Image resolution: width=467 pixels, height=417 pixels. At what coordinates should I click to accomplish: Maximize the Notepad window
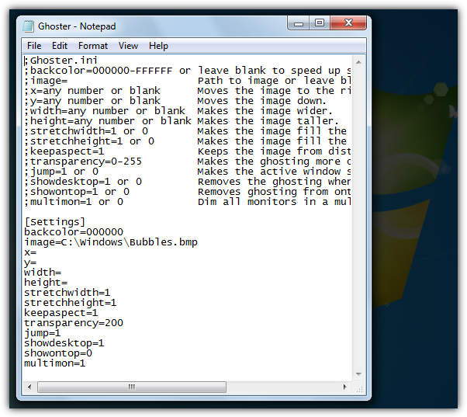(319, 23)
